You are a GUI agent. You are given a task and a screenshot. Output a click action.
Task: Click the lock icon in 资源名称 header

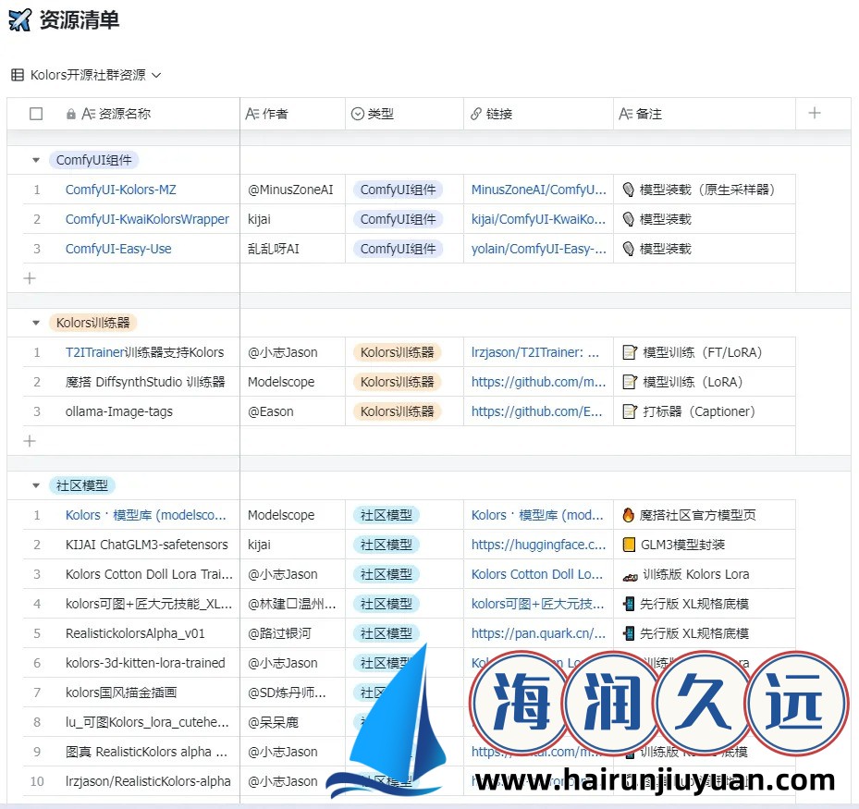70,114
